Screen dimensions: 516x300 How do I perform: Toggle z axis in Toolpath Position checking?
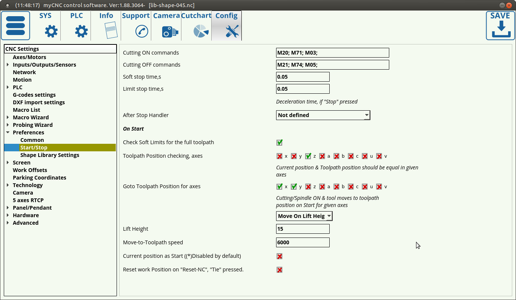pos(308,156)
